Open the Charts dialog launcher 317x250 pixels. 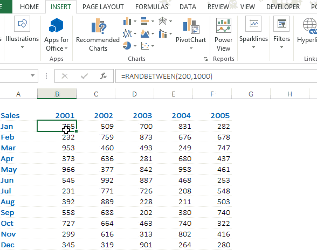point(205,59)
